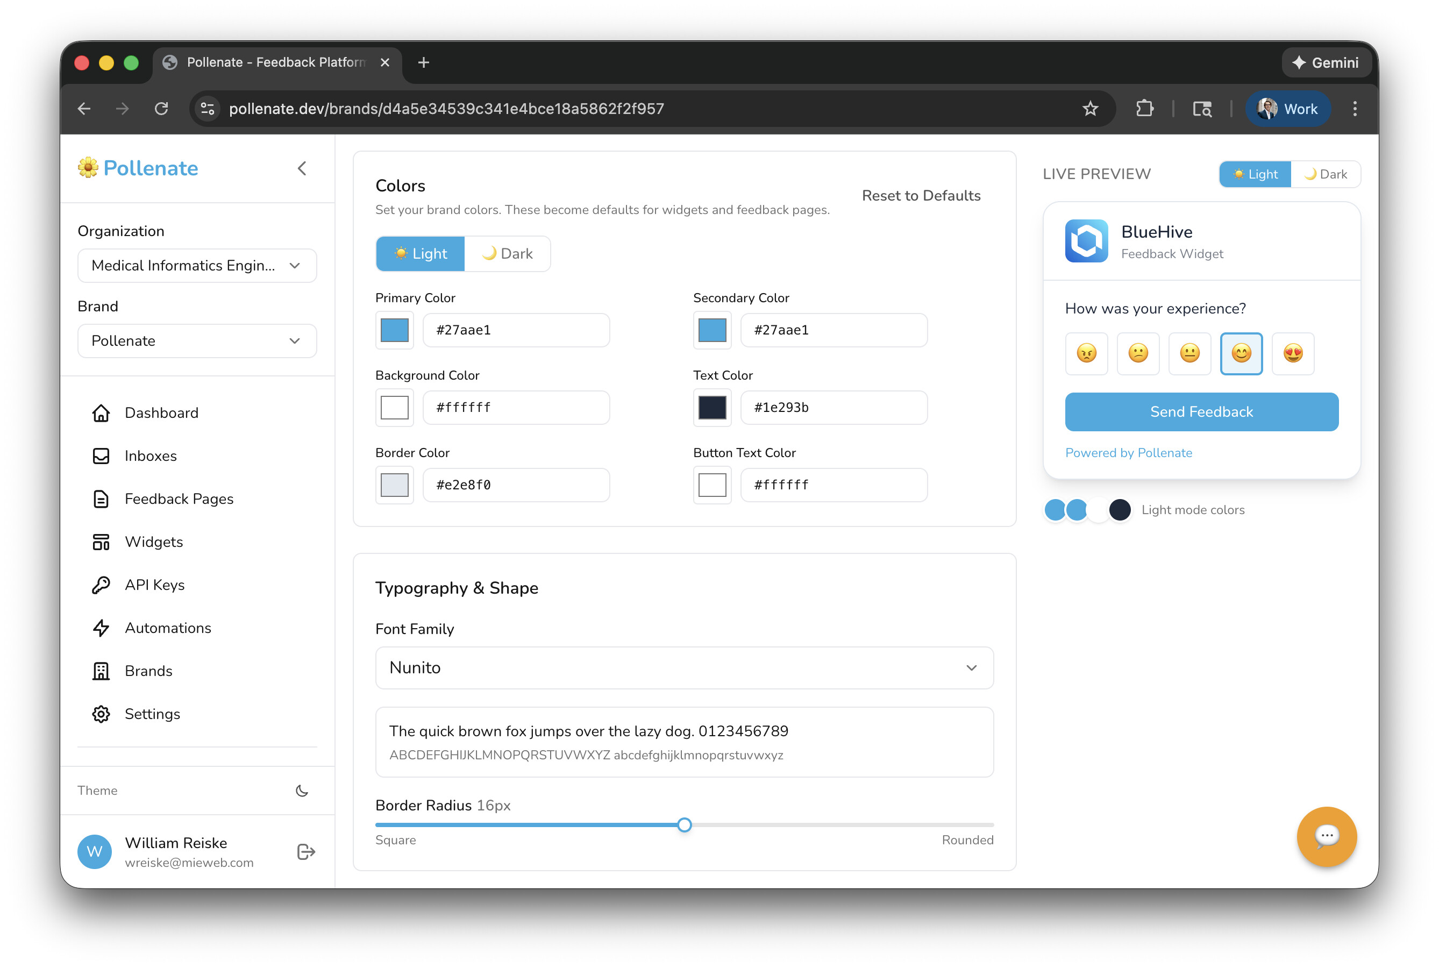
Task: Expand the Organization dropdown
Action: point(197,266)
